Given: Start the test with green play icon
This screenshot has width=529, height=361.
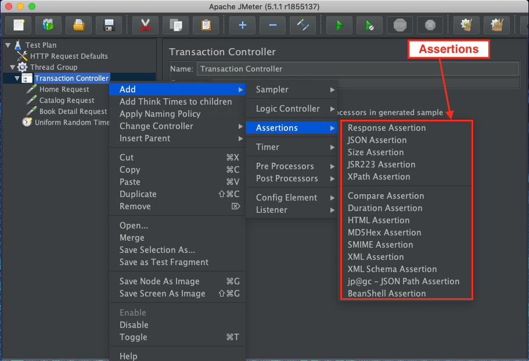Looking at the screenshot, I should point(339,25).
